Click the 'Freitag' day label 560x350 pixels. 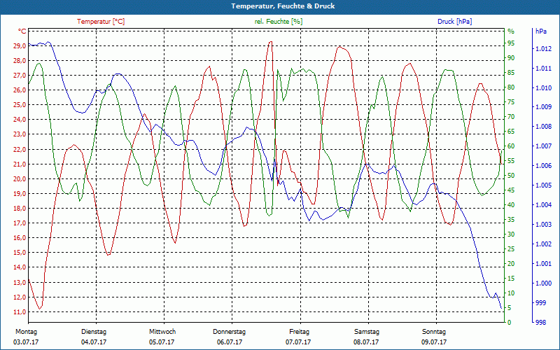click(300, 332)
